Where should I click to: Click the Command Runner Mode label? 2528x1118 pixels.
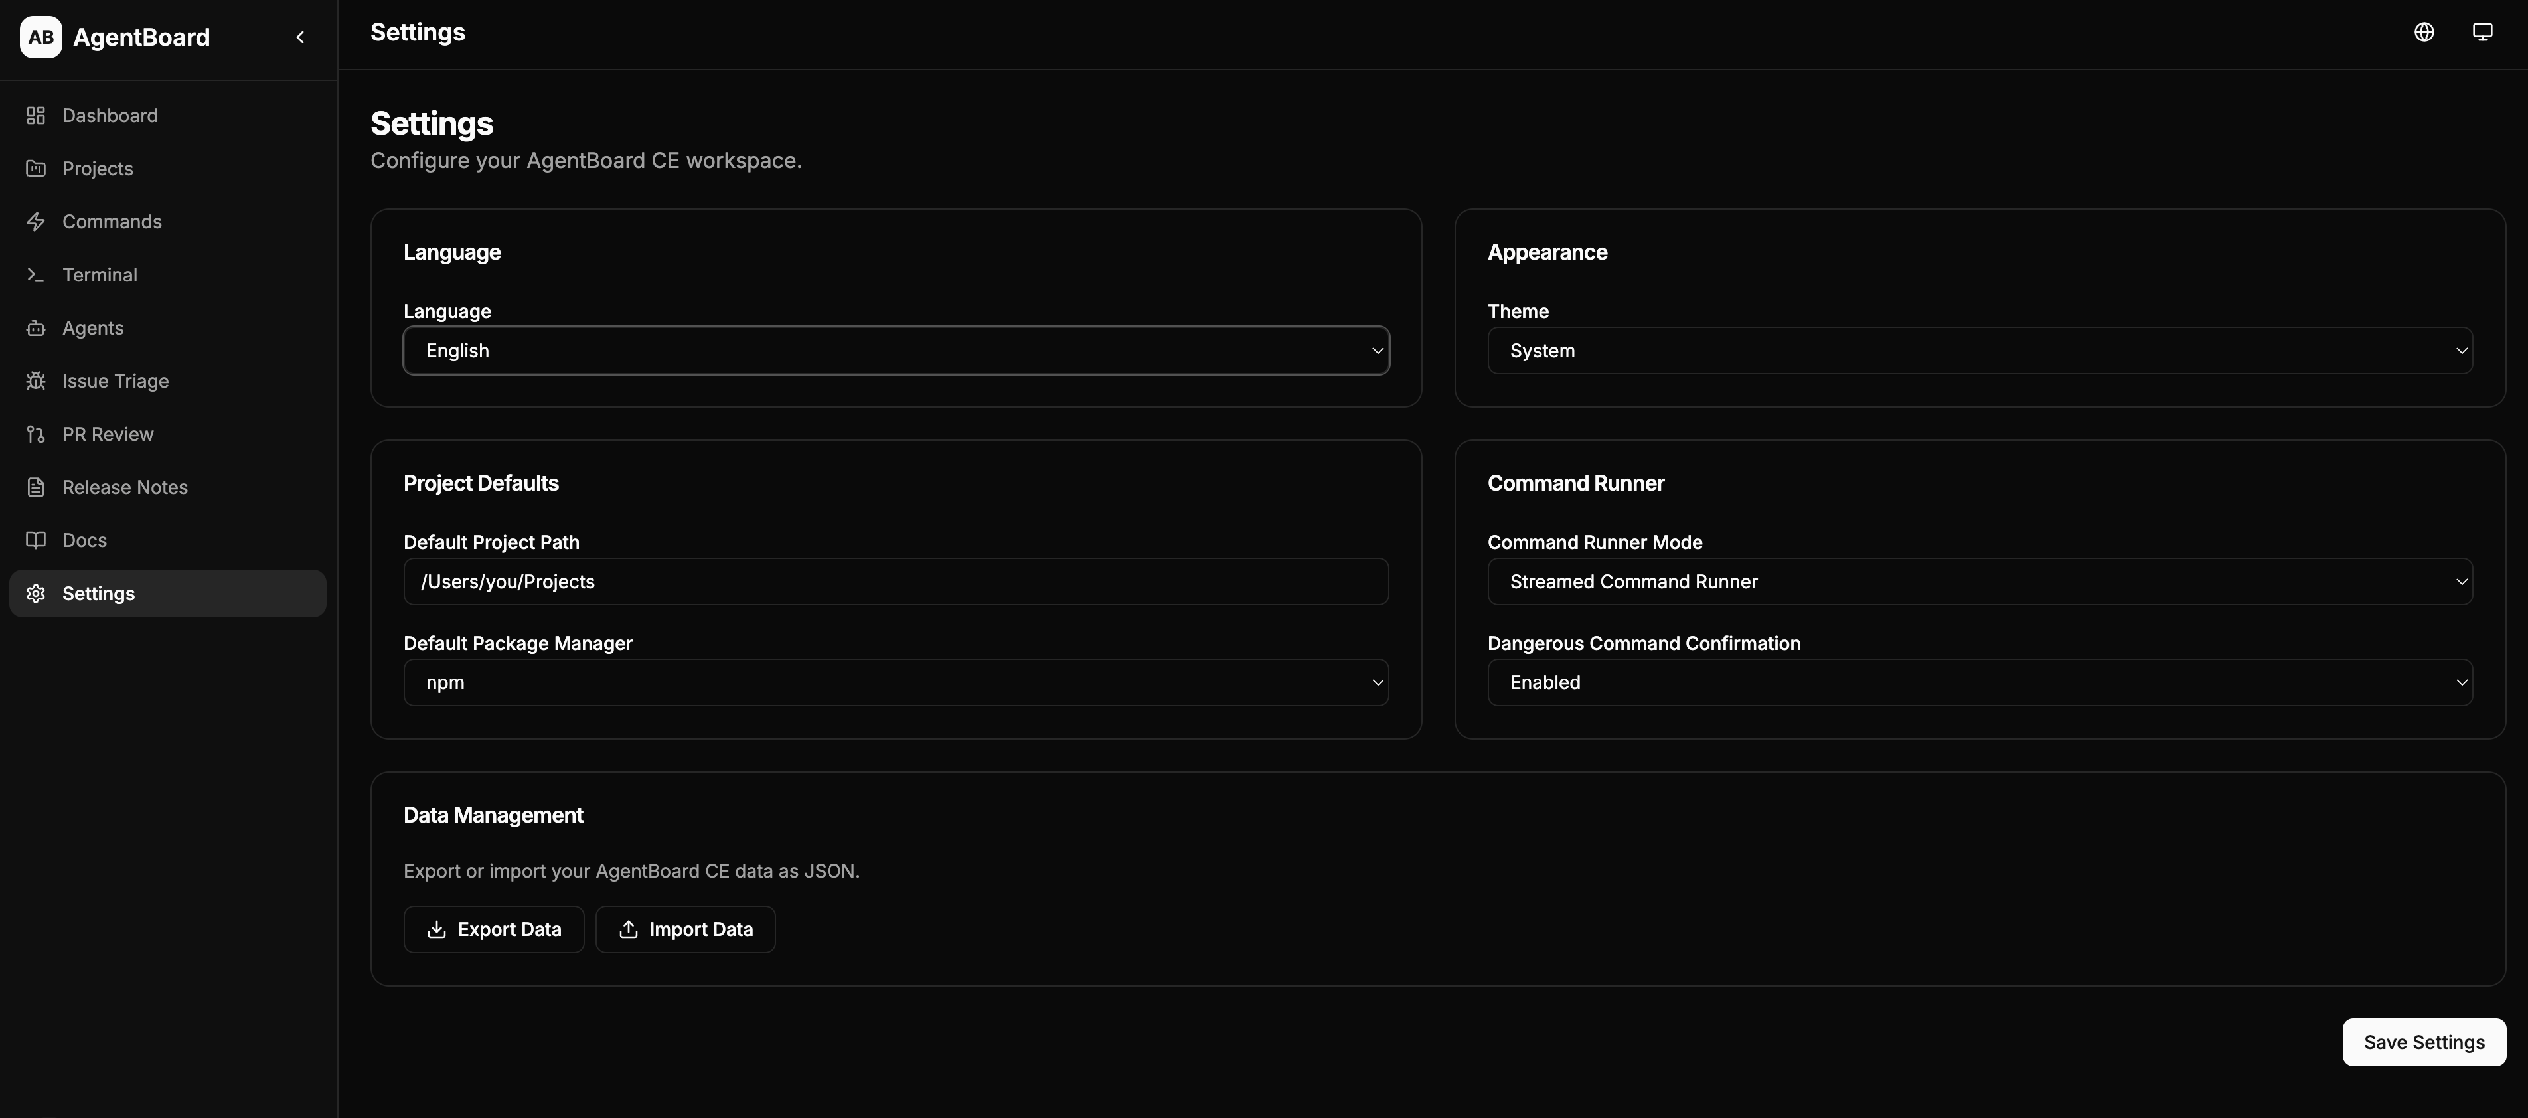pos(1595,543)
